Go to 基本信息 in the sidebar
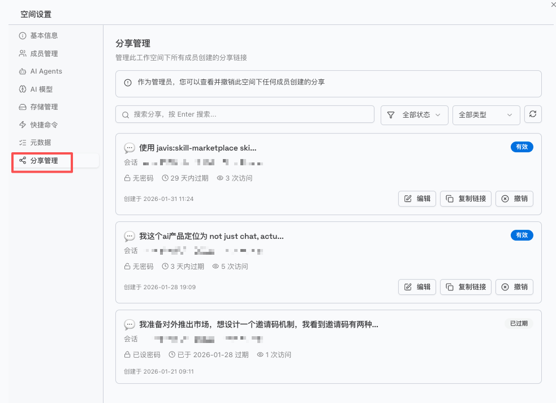556x403 pixels. [23, 35]
